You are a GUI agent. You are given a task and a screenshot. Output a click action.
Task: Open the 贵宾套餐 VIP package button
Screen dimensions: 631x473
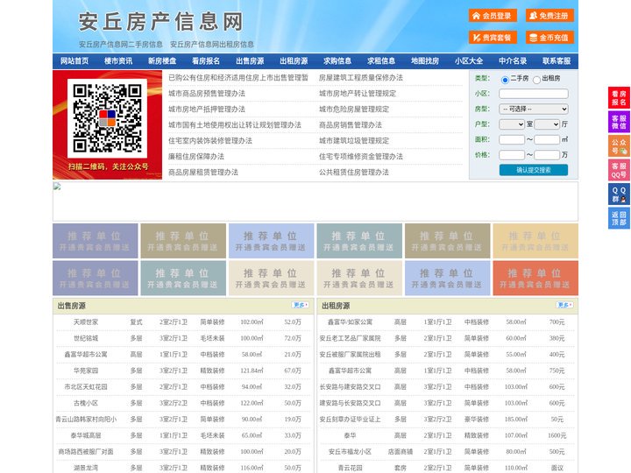tap(493, 38)
